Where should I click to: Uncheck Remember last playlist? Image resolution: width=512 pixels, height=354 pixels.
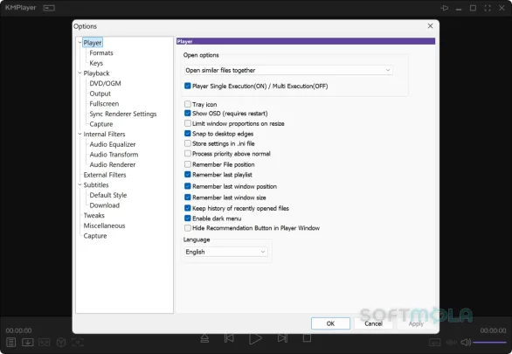point(188,175)
